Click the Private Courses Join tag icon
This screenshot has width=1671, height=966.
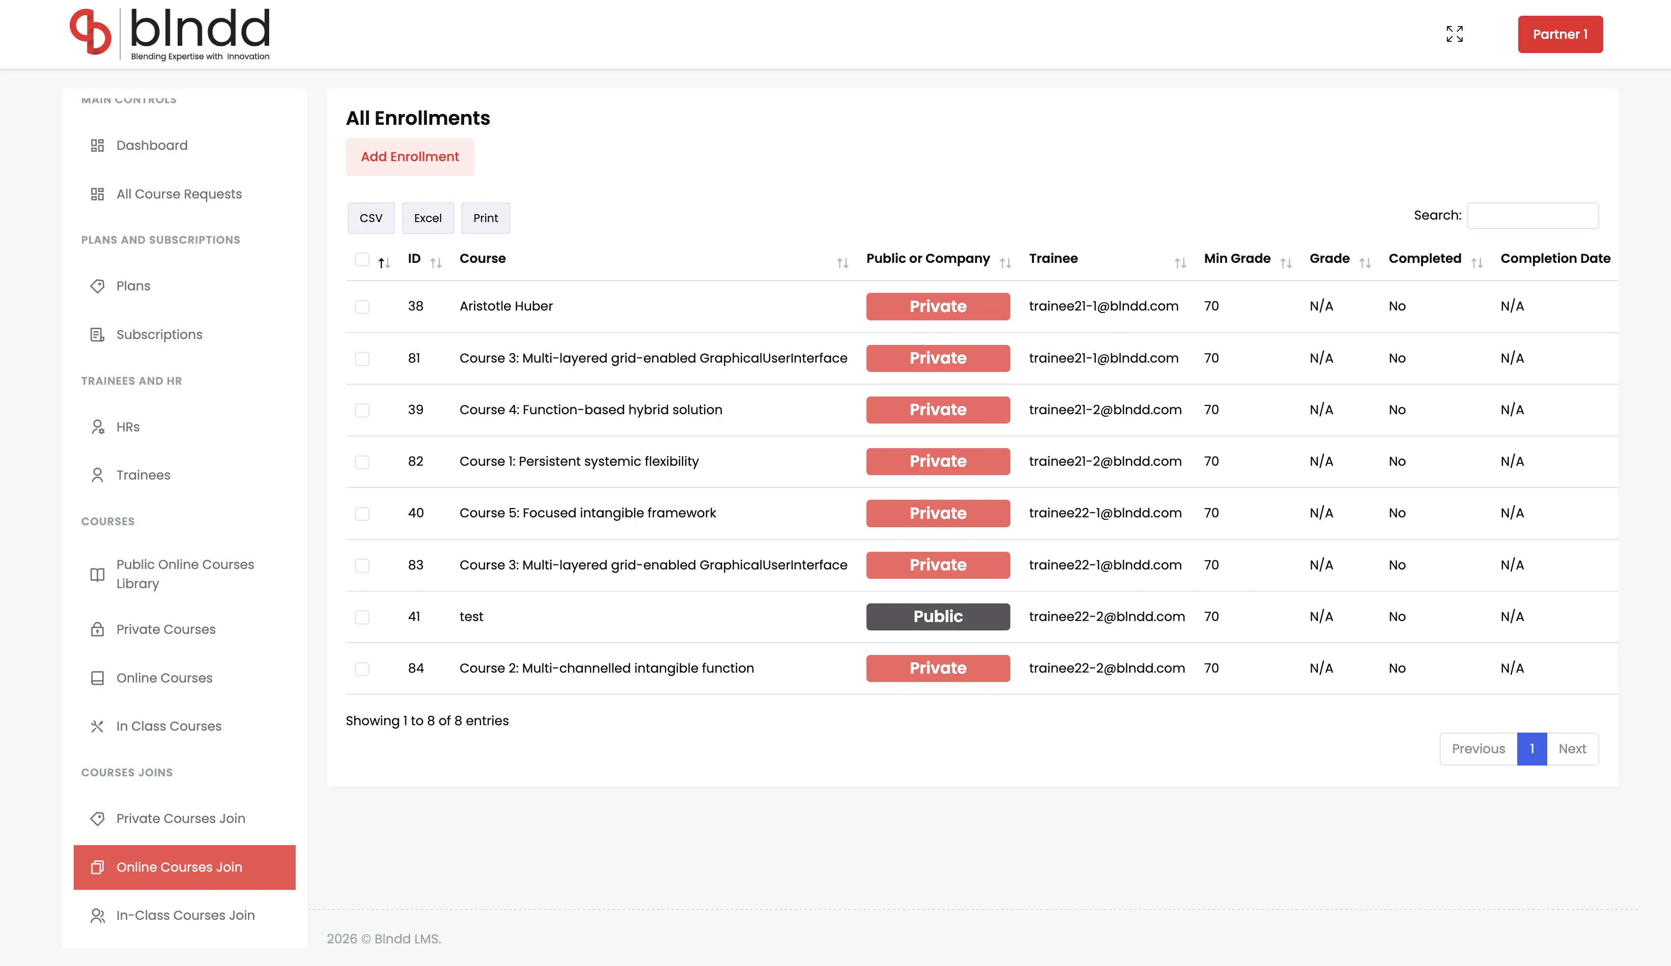pyautogui.click(x=97, y=818)
